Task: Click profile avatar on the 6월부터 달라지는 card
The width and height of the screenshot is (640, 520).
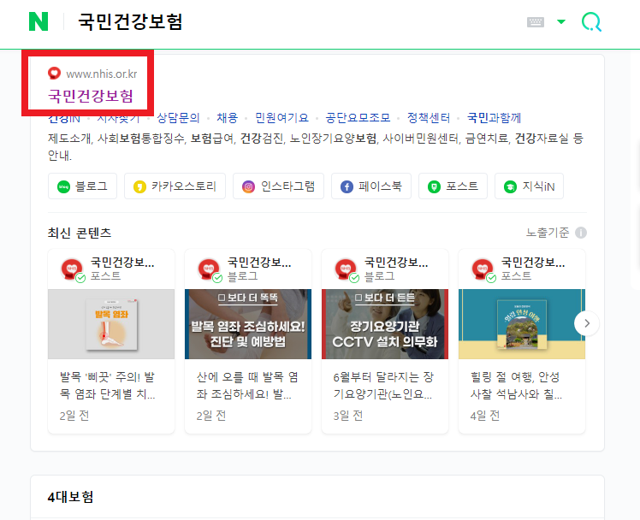Action: tap(346, 269)
